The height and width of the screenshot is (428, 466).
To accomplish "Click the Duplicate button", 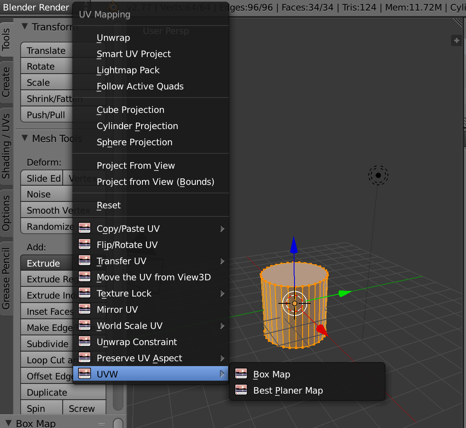I will (63, 392).
